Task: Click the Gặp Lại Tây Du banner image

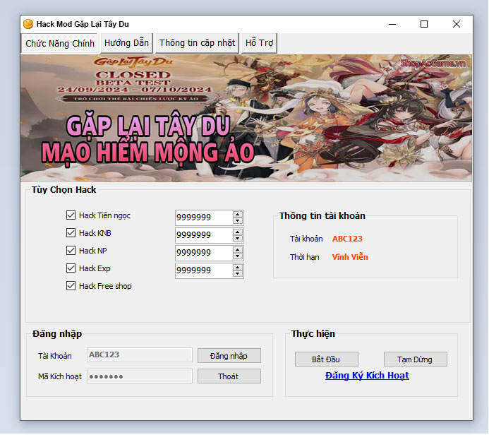Action: [246, 118]
